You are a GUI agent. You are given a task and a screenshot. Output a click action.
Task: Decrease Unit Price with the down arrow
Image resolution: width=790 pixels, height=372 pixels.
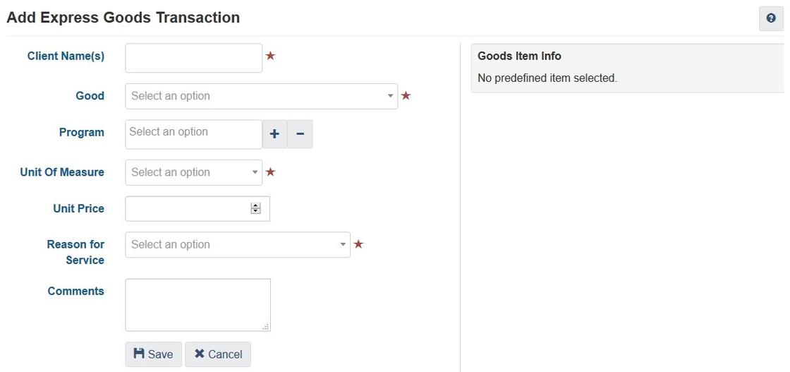(x=255, y=211)
